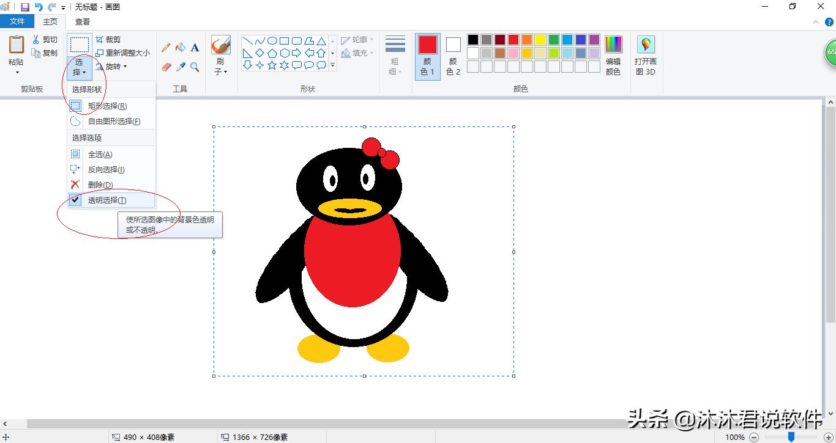This screenshot has height=443, width=836.
Task: Select the Eraser tool
Action: 166,67
